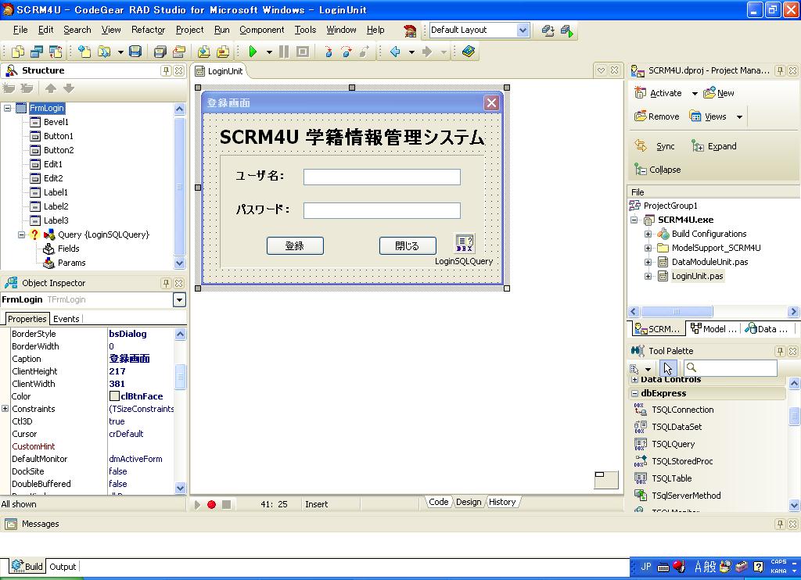801x580 pixels.
Task: Open the Activate dropdown arrow
Action: point(695,94)
